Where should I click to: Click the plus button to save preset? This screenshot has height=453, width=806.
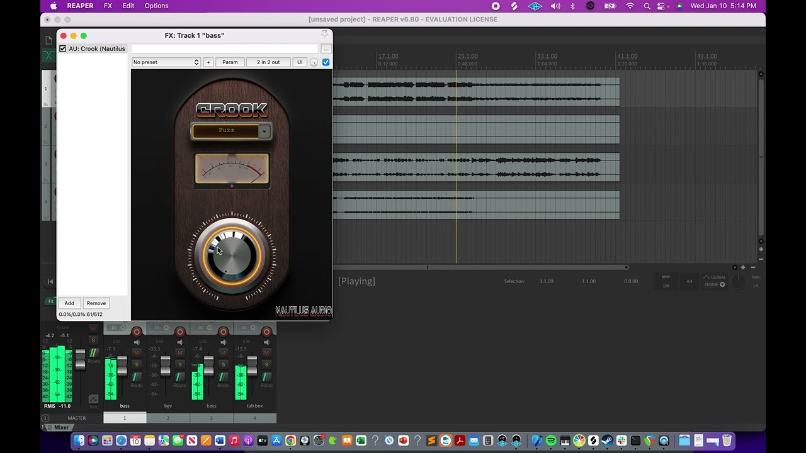[x=208, y=62]
